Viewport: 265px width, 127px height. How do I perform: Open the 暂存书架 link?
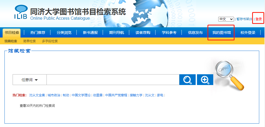pos(244,19)
